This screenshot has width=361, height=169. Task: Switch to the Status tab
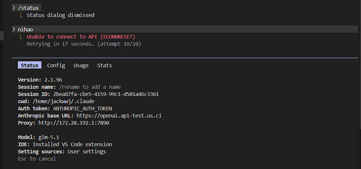(x=30, y=65)
